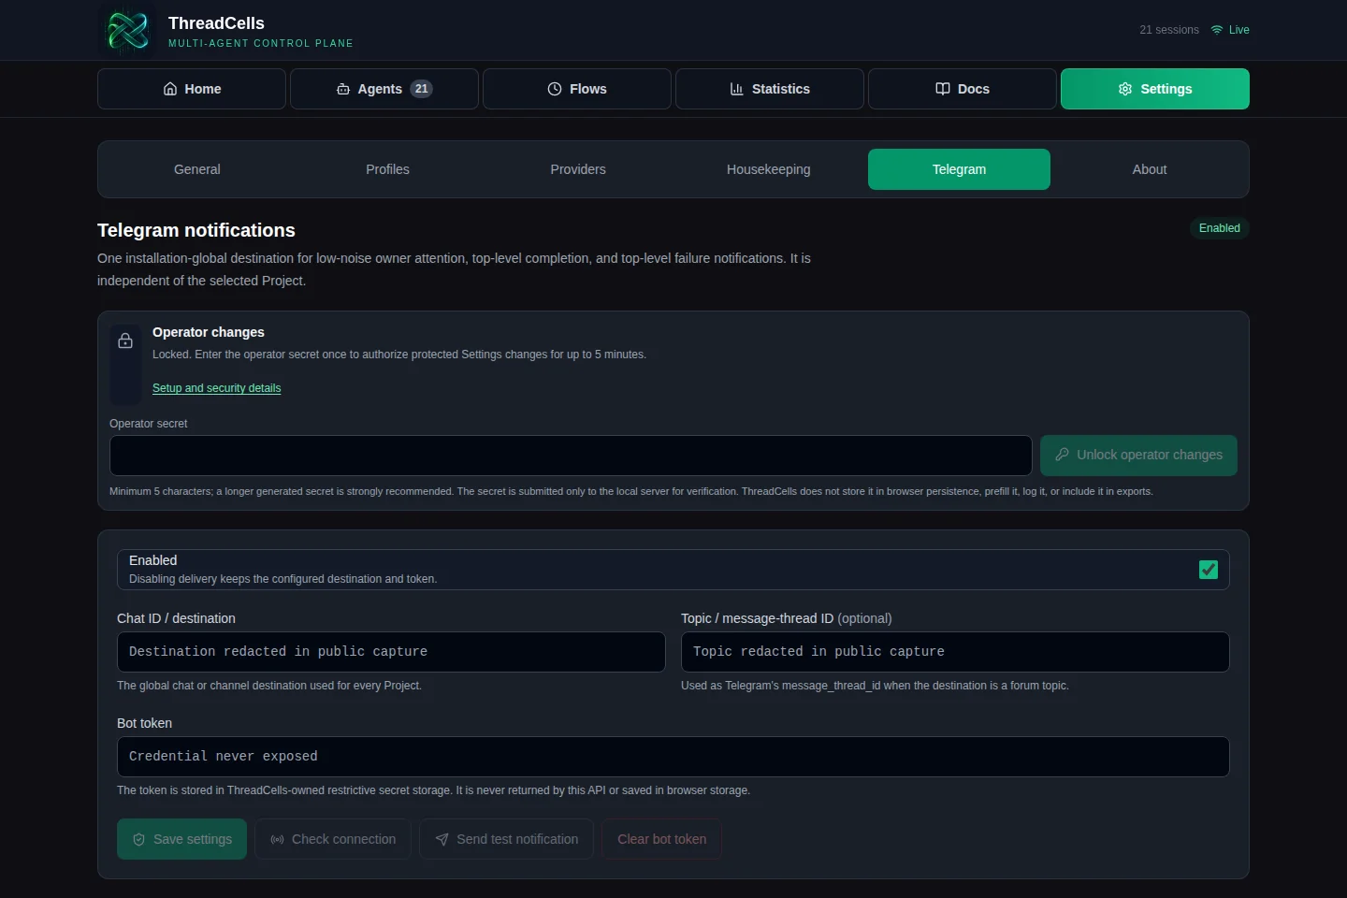Click the Check connection button

coord(333,839)
